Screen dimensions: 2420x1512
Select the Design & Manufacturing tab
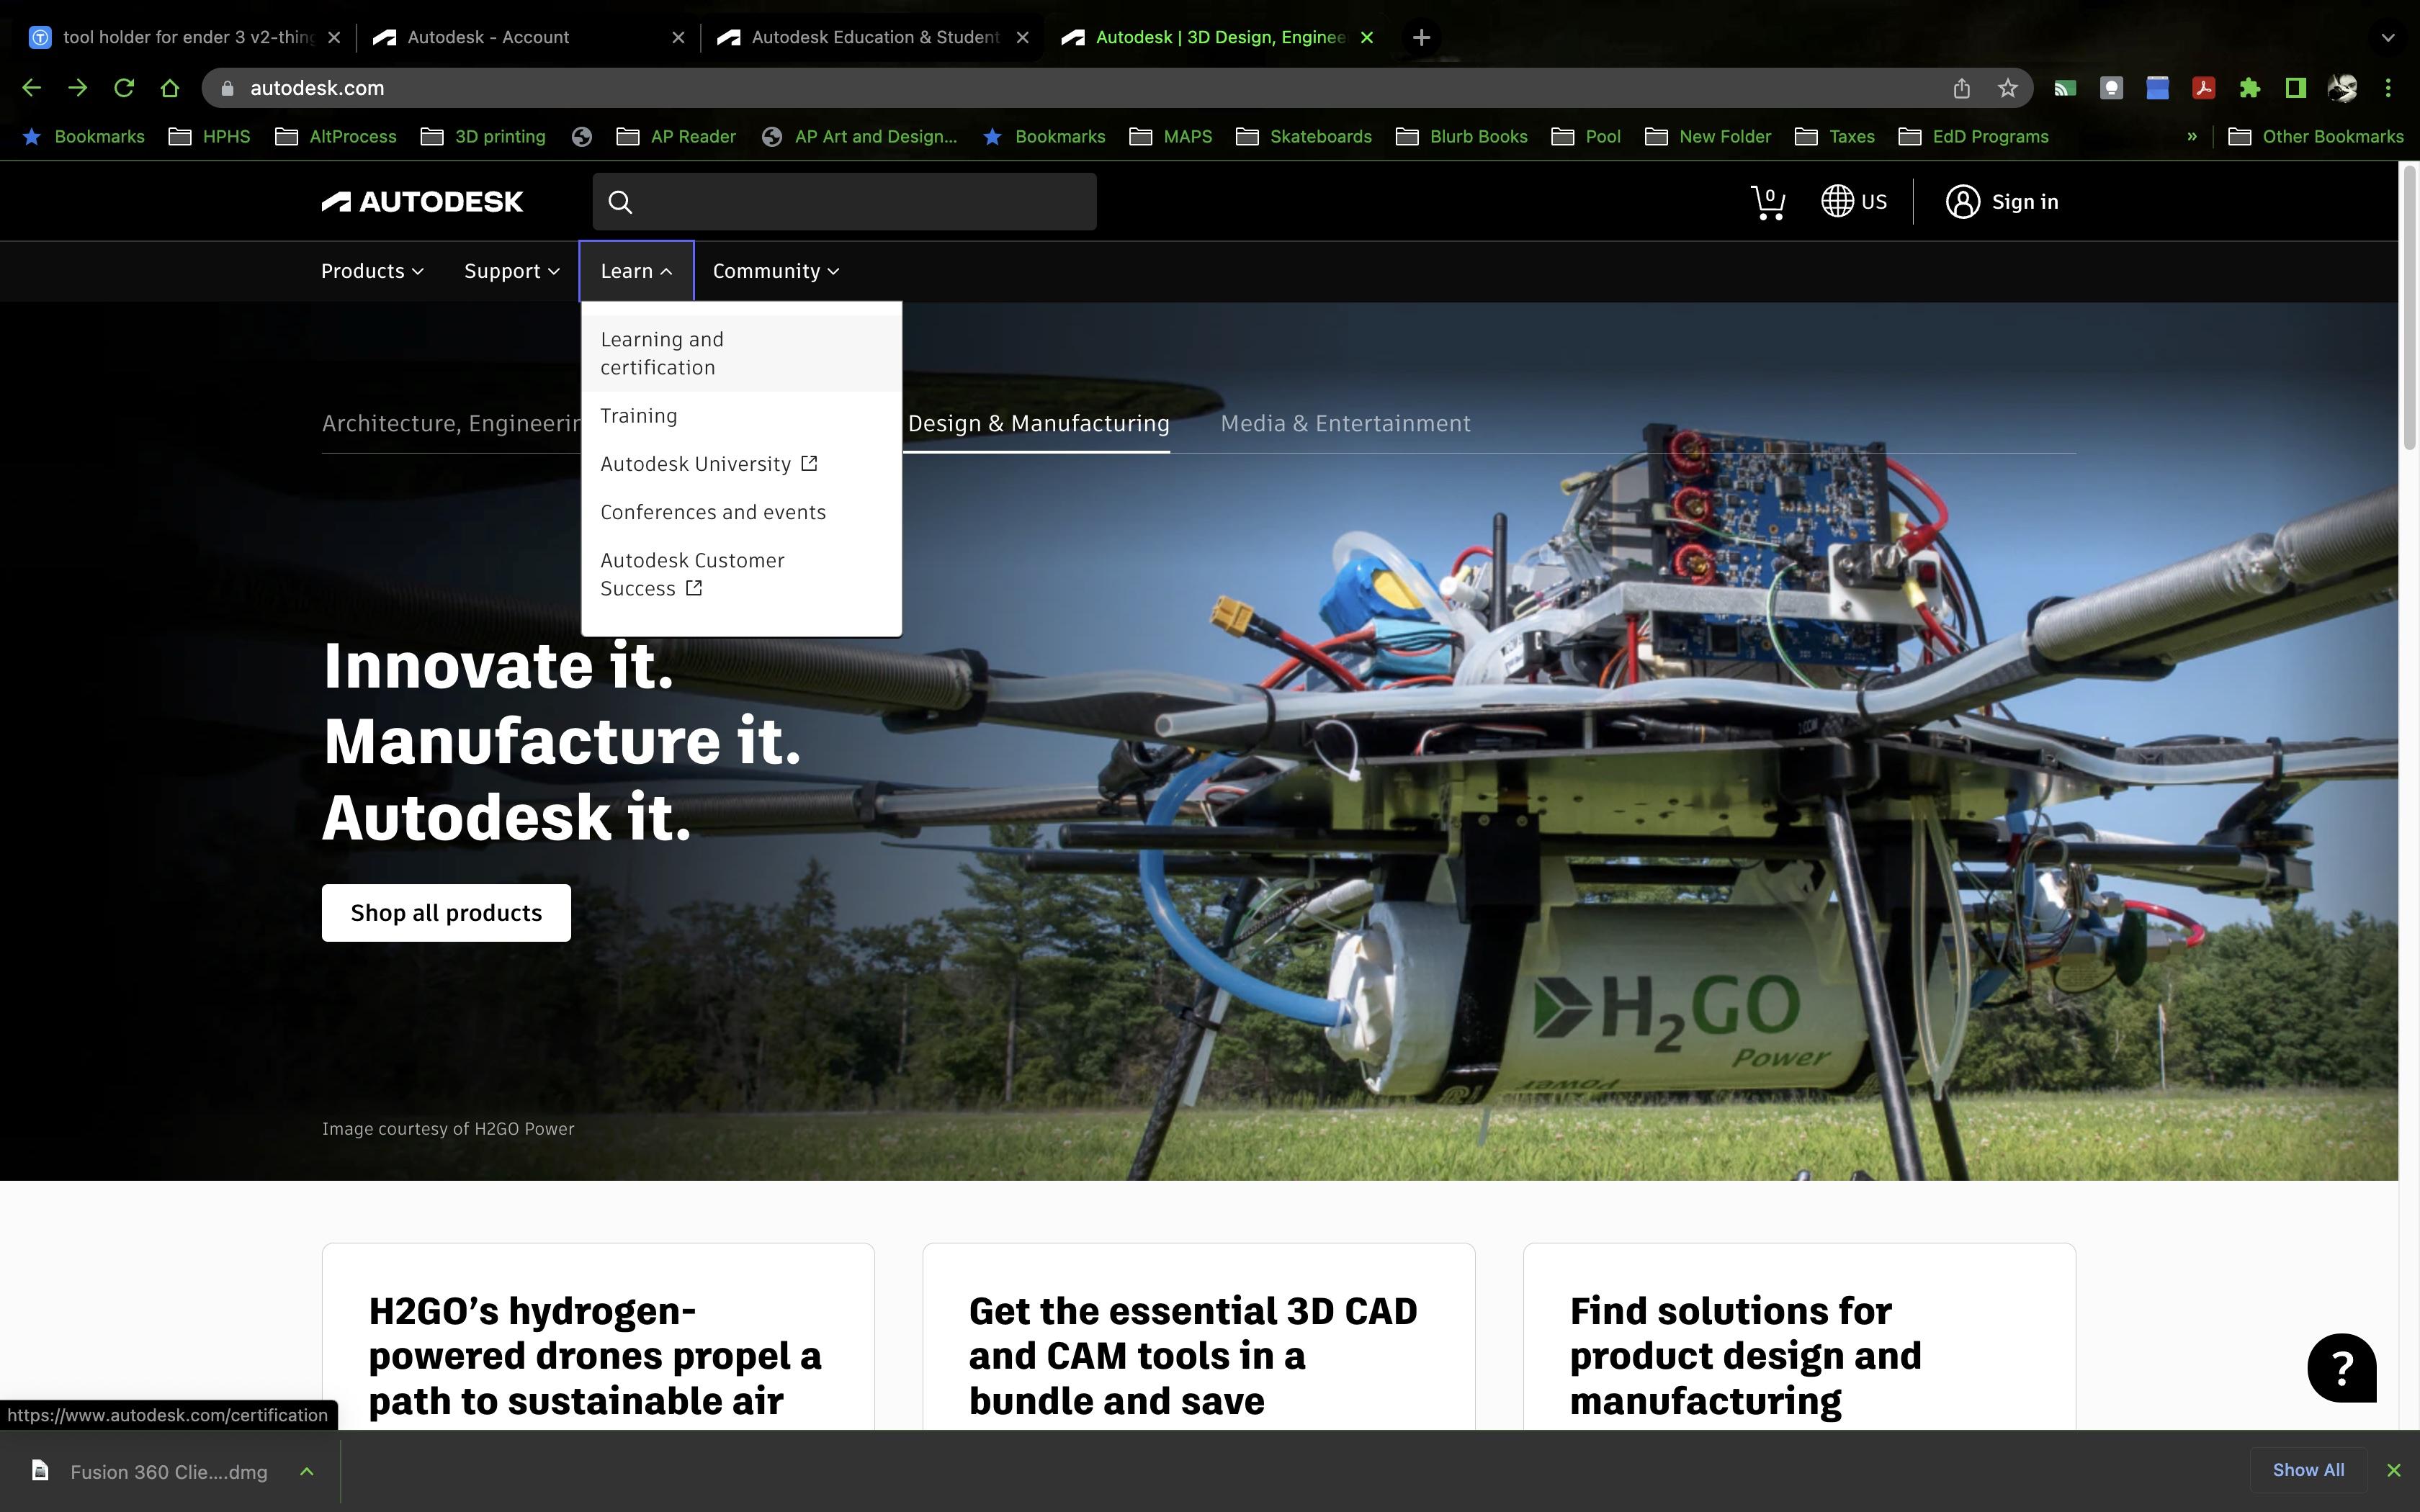click(1038, 423)
